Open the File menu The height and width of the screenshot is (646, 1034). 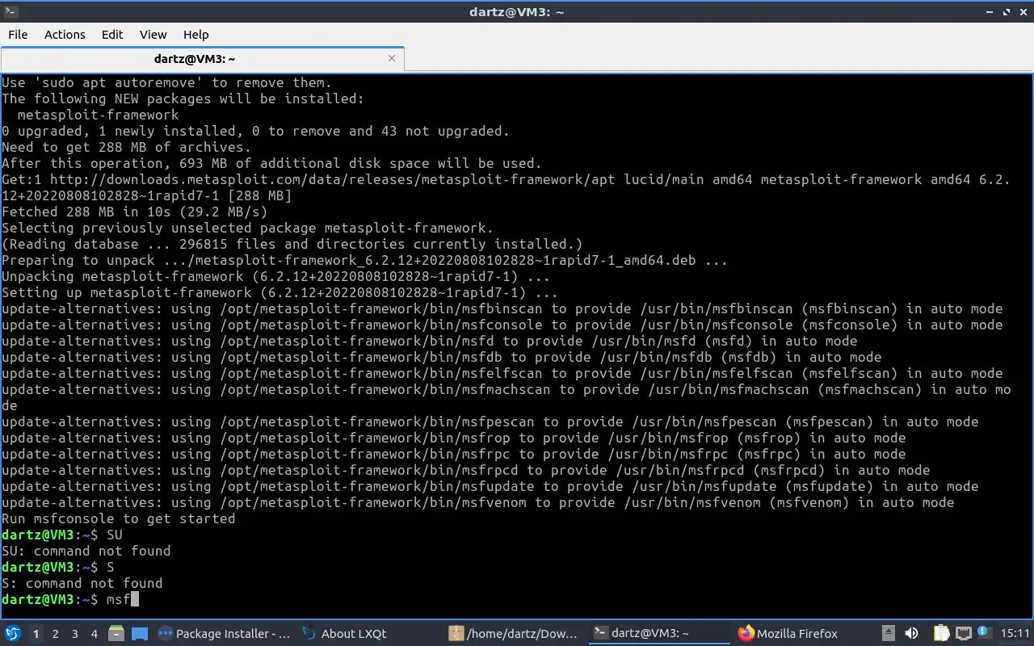click(x=18, y=34)
